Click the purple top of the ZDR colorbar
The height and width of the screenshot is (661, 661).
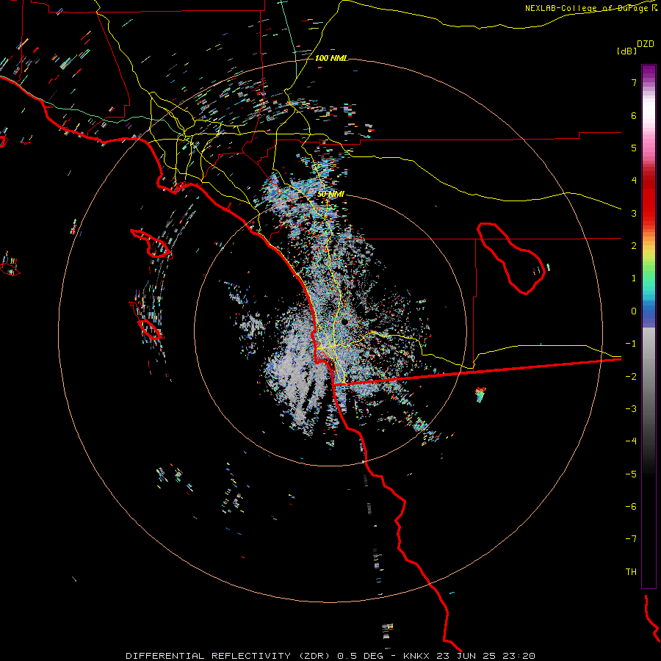coord(649,73)
